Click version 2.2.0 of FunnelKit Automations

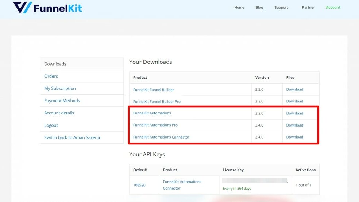click(259, 113)
